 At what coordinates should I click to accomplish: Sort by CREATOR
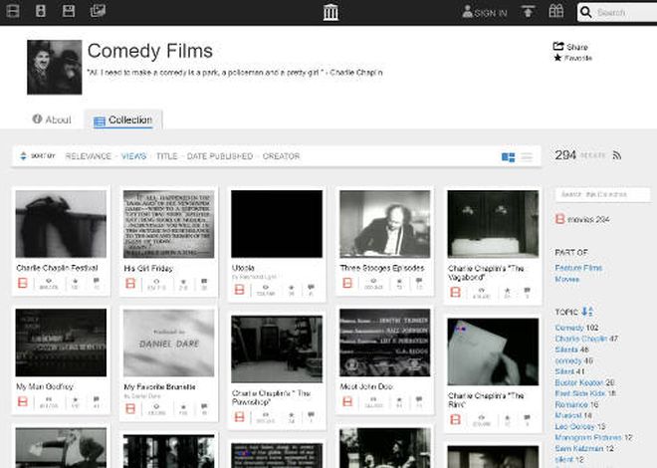coord(281,156)
